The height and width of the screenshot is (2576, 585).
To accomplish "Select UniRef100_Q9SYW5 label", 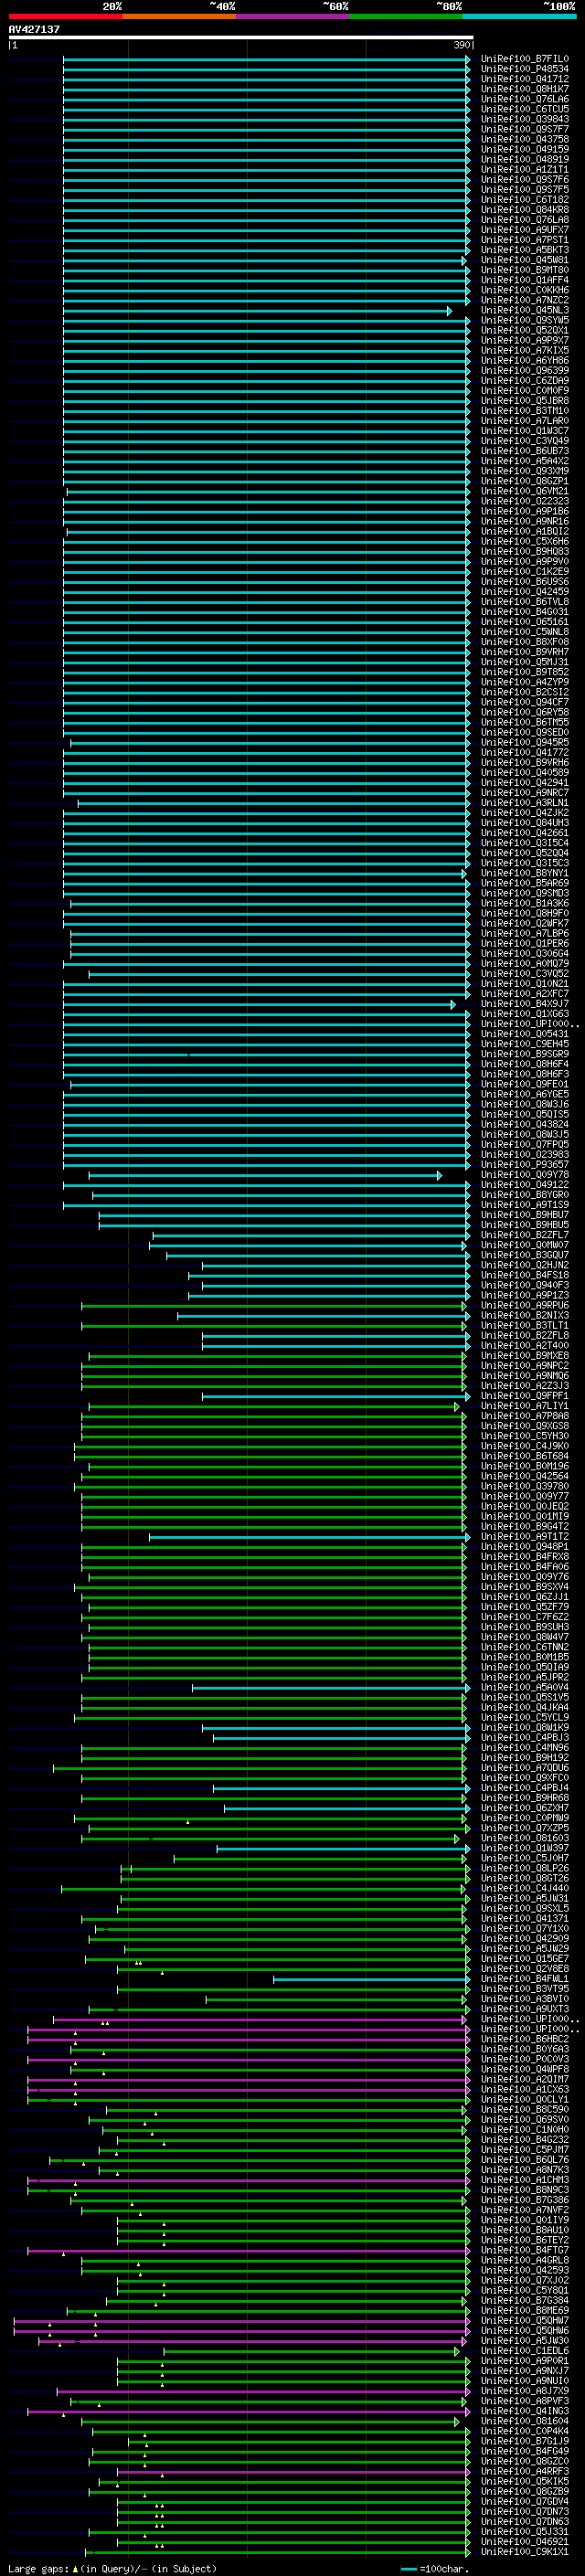I will [x=524, y=320].
